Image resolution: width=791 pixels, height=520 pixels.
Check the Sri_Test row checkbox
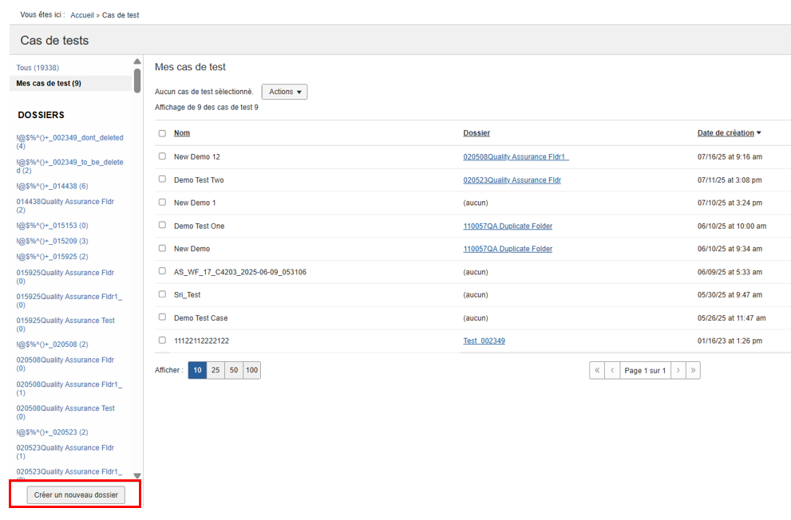[162, 294]
